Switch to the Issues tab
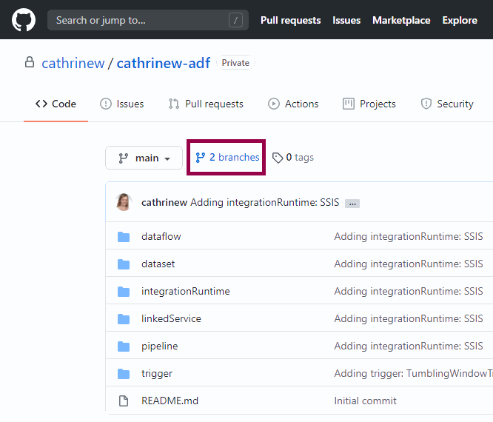This screenshot has height=422, width=493. pyautogui.click(x=122, y=104)
